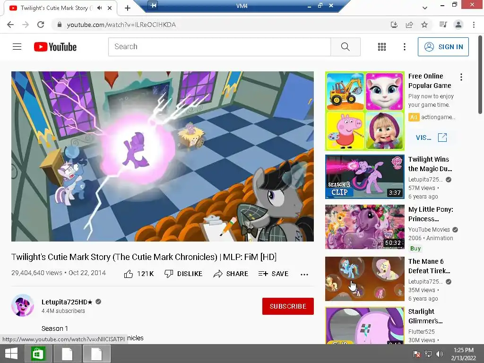The width and height of the screenshot is (484, 363).
Task: Open Free Online Popular Game ad thumbnail
Action: pos(365,111)
